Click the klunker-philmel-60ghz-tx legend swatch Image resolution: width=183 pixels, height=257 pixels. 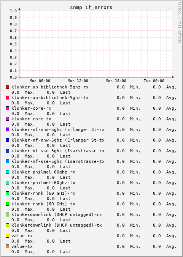click(x=7, y=183)
